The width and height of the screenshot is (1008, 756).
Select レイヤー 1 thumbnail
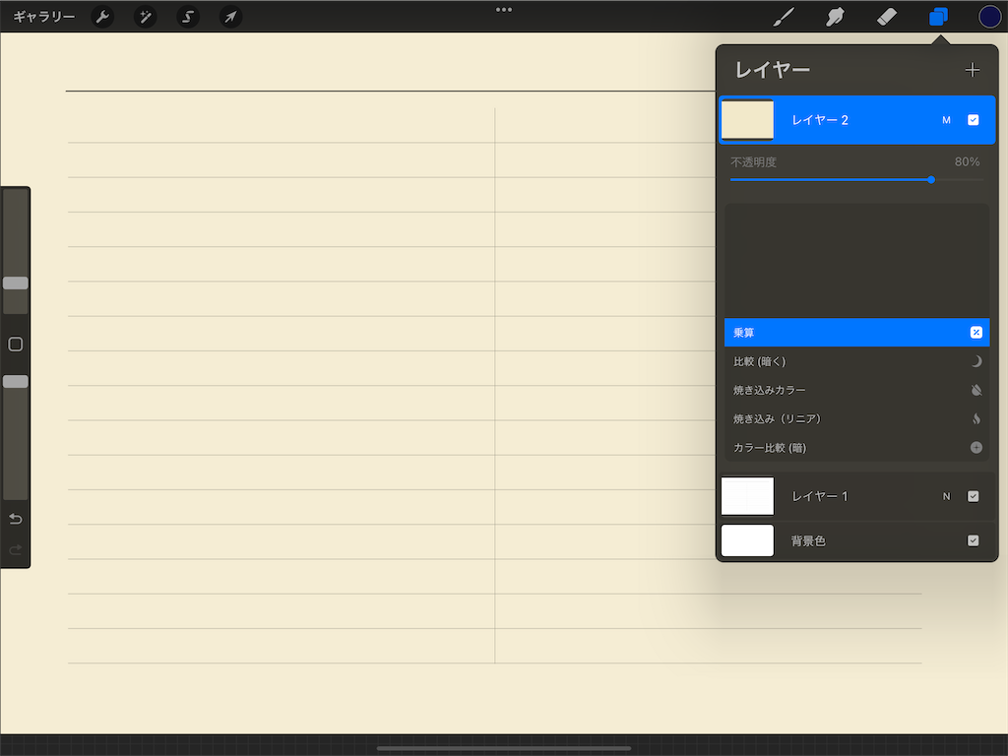747,496
